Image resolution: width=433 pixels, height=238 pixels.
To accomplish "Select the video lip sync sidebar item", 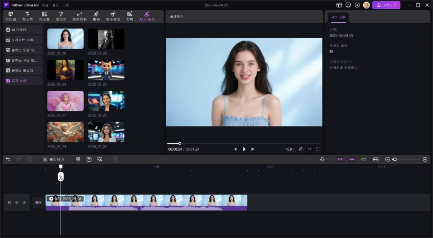I will click(23, 70).
